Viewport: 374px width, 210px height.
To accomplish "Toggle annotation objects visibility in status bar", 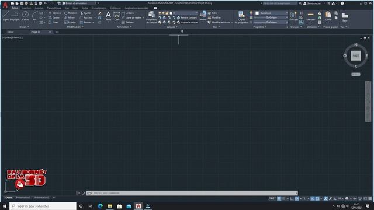I will click(x=325, y=198).
